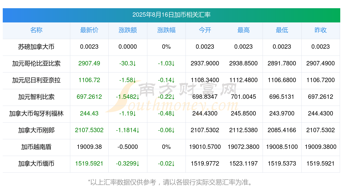This screenshot has height=191, width=343.
Task: Click the row name 加元智利比索
Action: (x=36, y=97)
